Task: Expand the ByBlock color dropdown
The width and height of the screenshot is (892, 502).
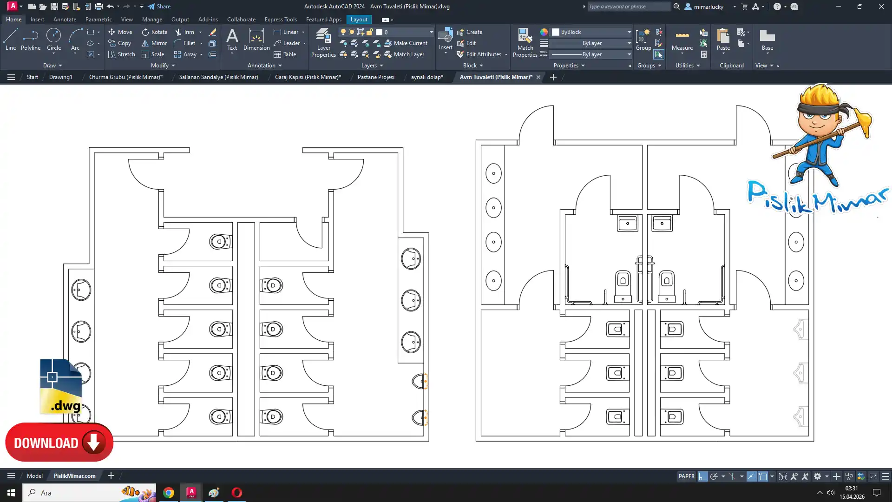Action: click(x=629, y=32)
